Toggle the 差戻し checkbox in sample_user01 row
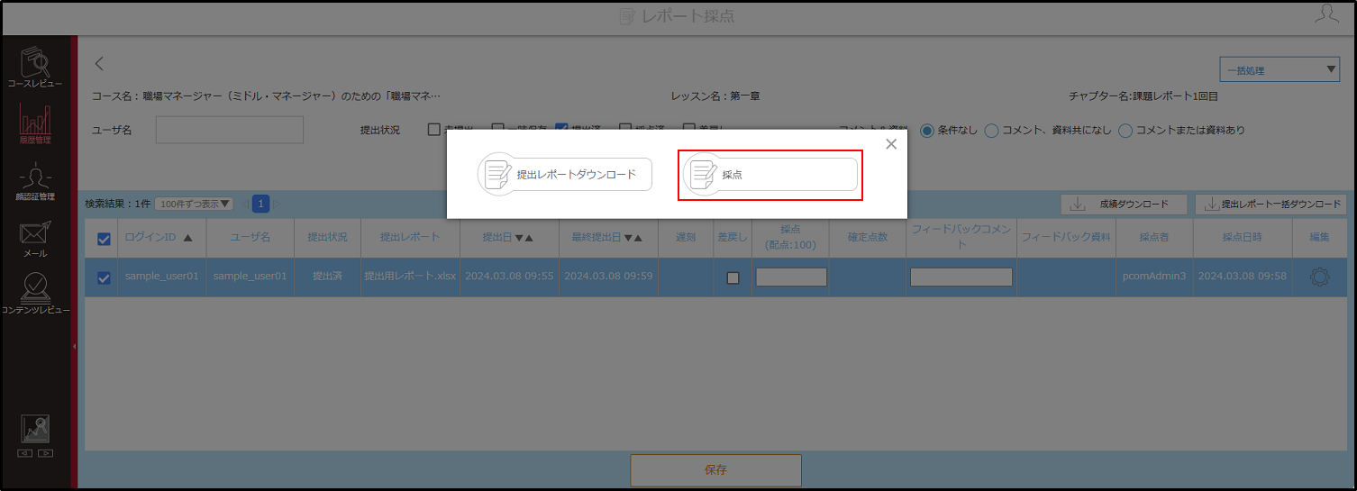This screenshot has width=1357, height=491. coord(733,277)
